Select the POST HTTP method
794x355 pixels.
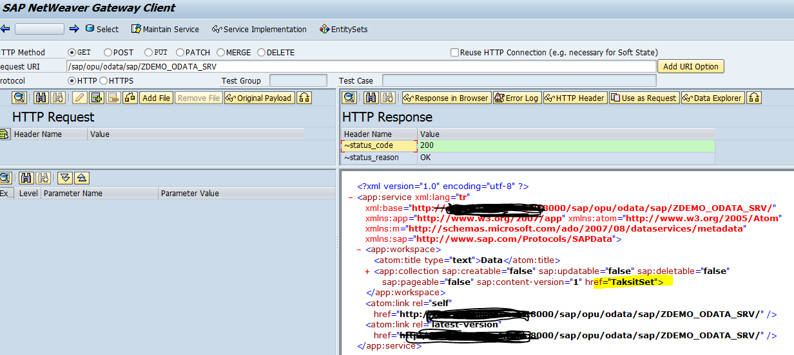[x=108, y=53]
